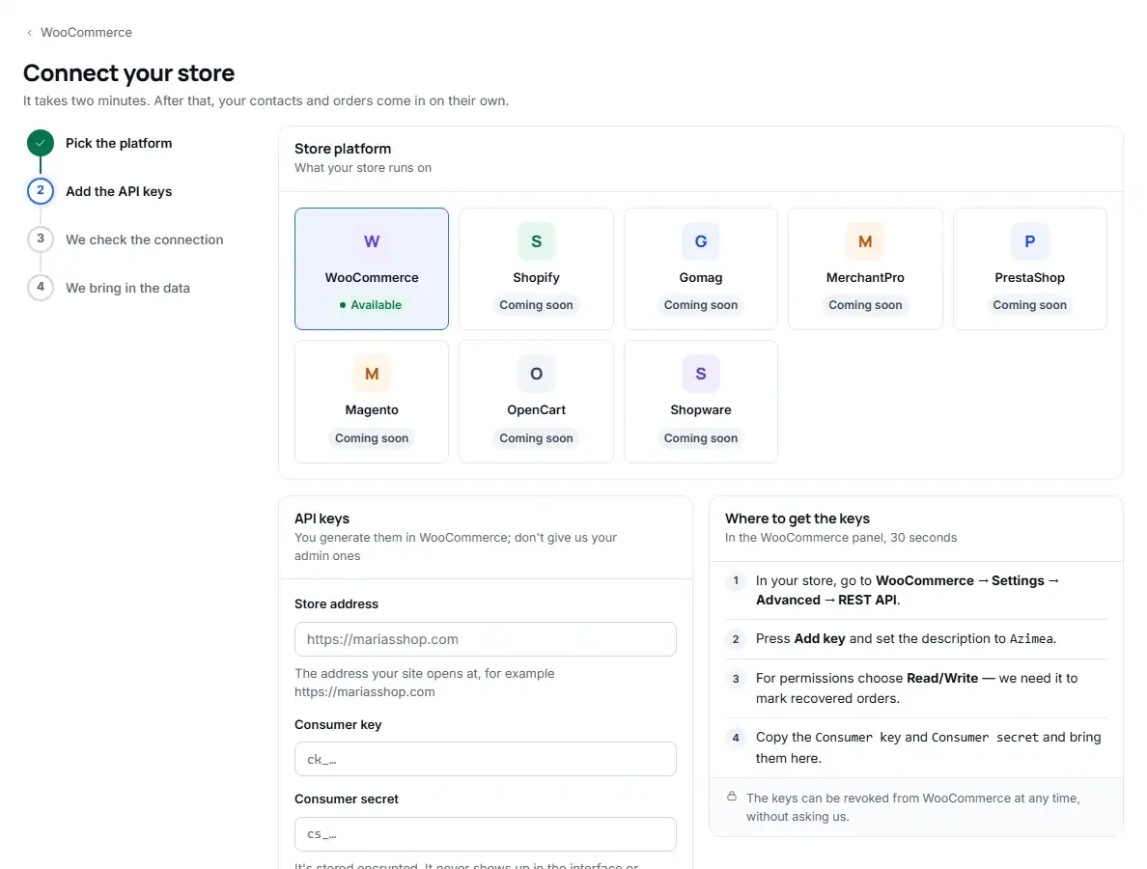Click the 'Press Add key' instruction text

point(906,638)
